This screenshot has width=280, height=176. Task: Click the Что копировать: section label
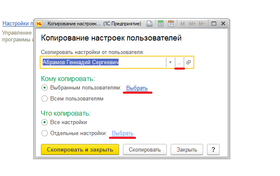66,113
